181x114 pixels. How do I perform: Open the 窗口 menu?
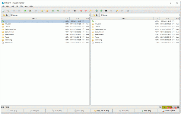tap(26, 6)
